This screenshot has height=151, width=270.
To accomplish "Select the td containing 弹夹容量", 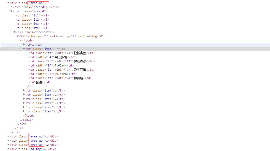I will (62, 70).
